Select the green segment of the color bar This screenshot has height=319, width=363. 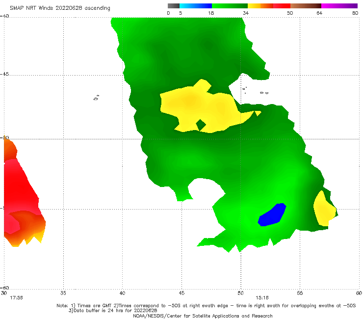tap(230, 6)
